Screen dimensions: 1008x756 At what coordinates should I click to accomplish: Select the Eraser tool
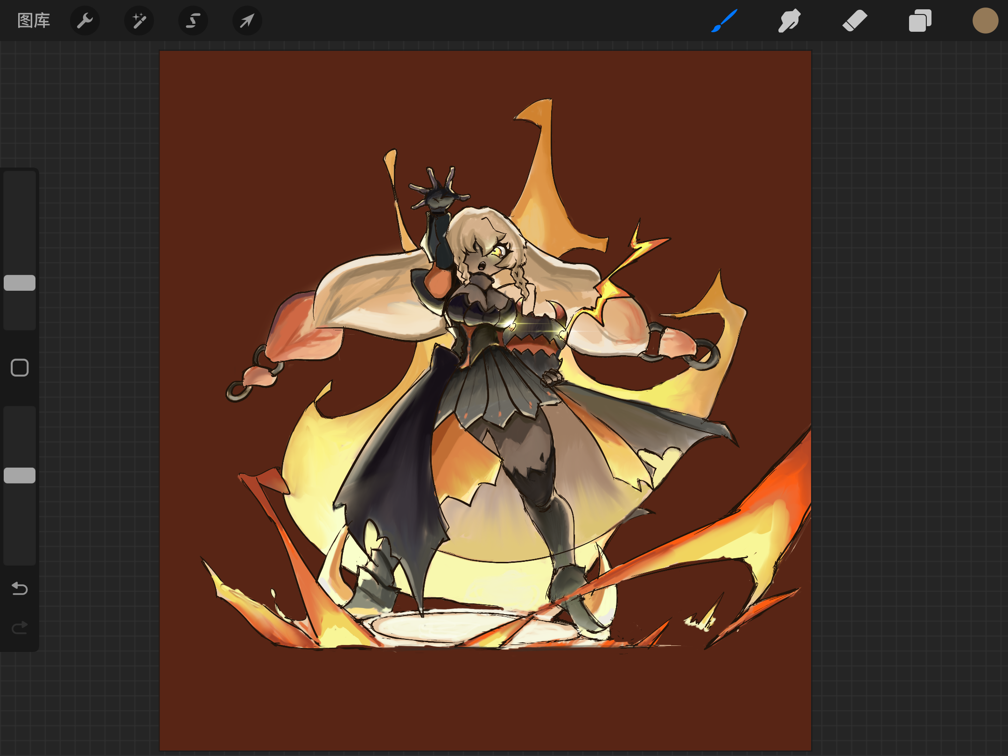point(854,21)
